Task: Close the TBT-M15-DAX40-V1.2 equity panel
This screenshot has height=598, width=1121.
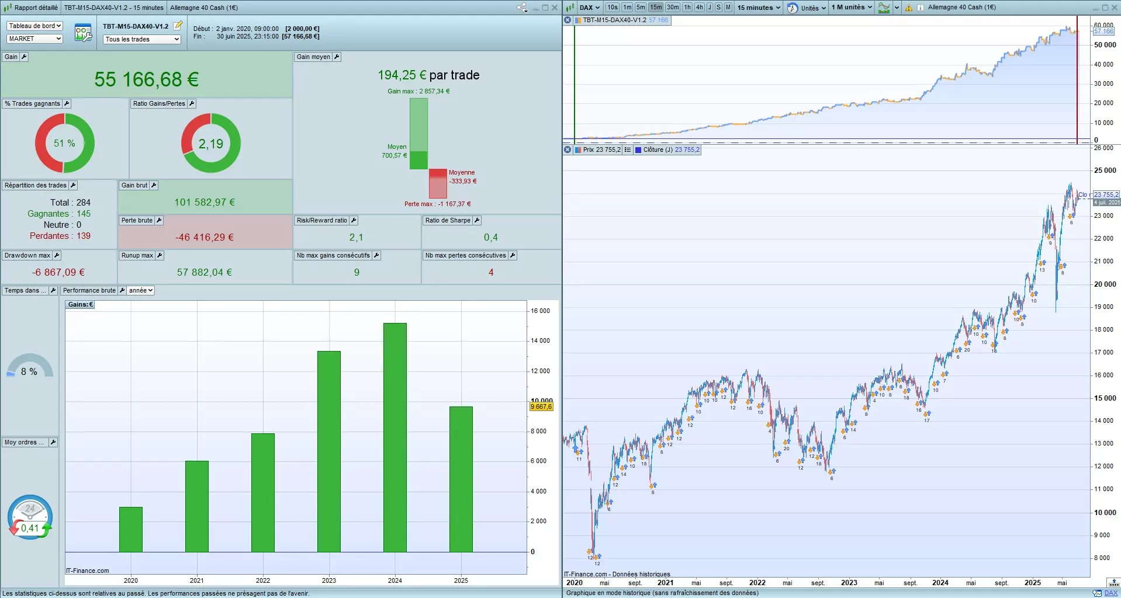Action: coord(568,20)
